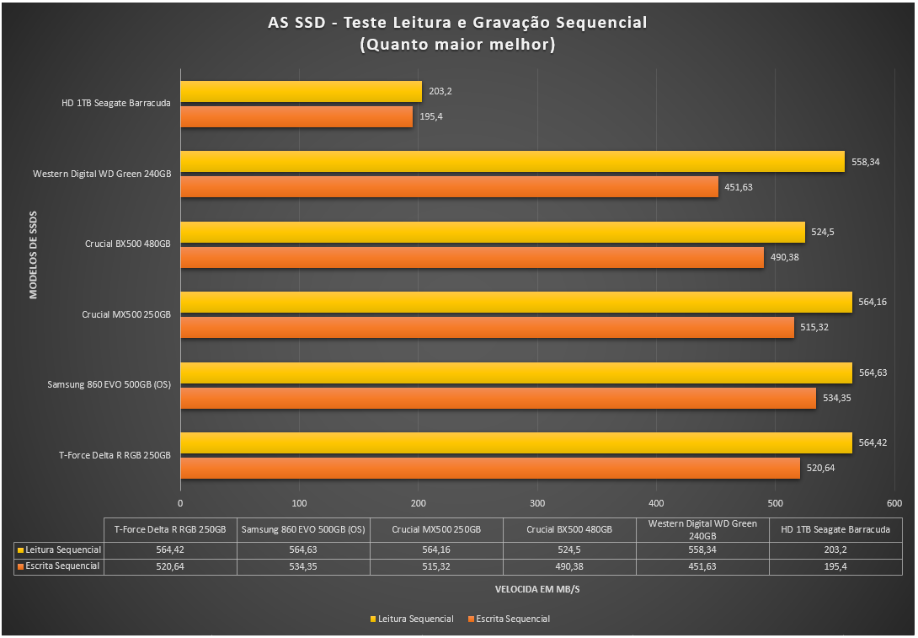918x638 pixels.
Task: Select the vertical axis label 'Samsung 860 EVO 500GB (OS)'
Action: click(x=109, y=385)
